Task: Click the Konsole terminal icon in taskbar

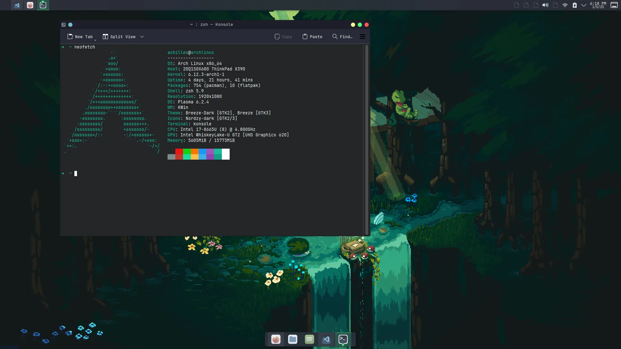Action: tap(343, 339)
